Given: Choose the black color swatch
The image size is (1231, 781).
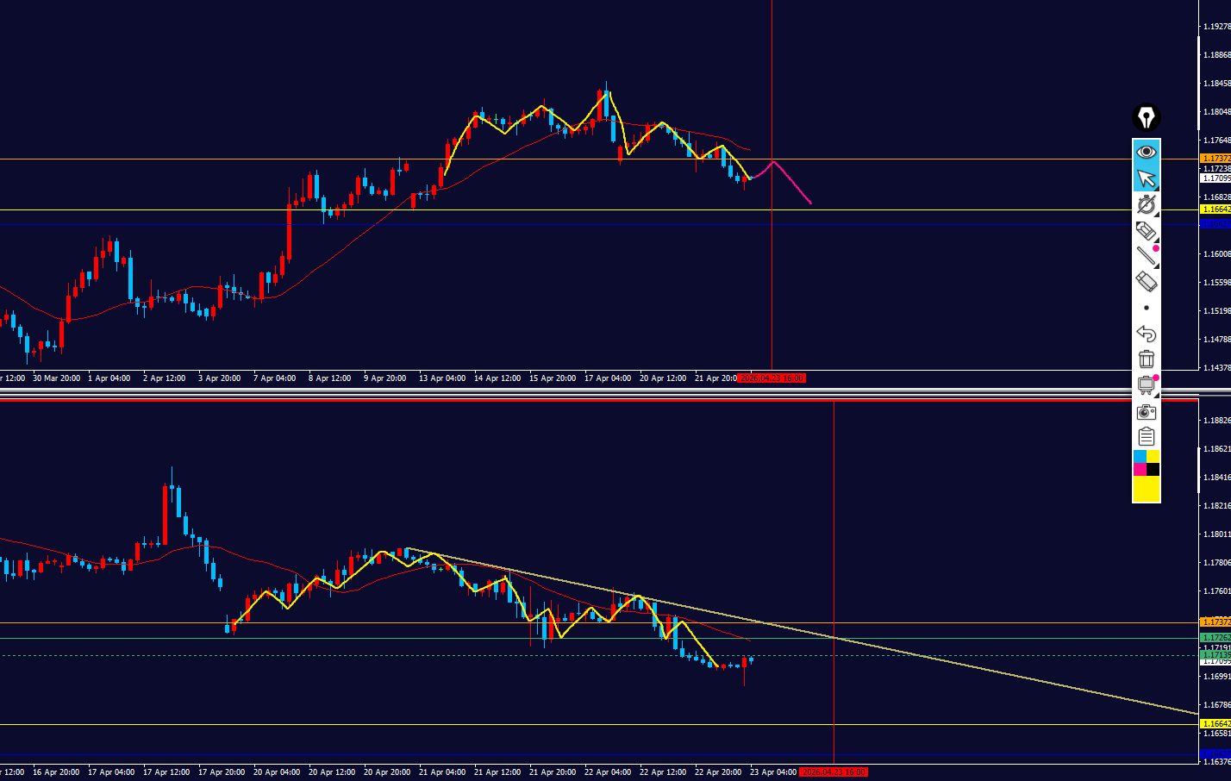Looking at the screenshot, I should pyautogui.click(x=1153, y=470).
